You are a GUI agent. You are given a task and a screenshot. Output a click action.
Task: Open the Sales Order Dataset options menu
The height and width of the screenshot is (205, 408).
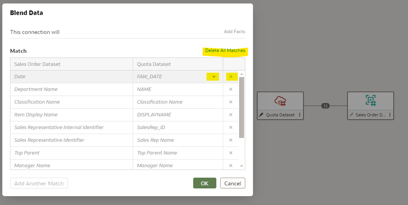[390, 115]
